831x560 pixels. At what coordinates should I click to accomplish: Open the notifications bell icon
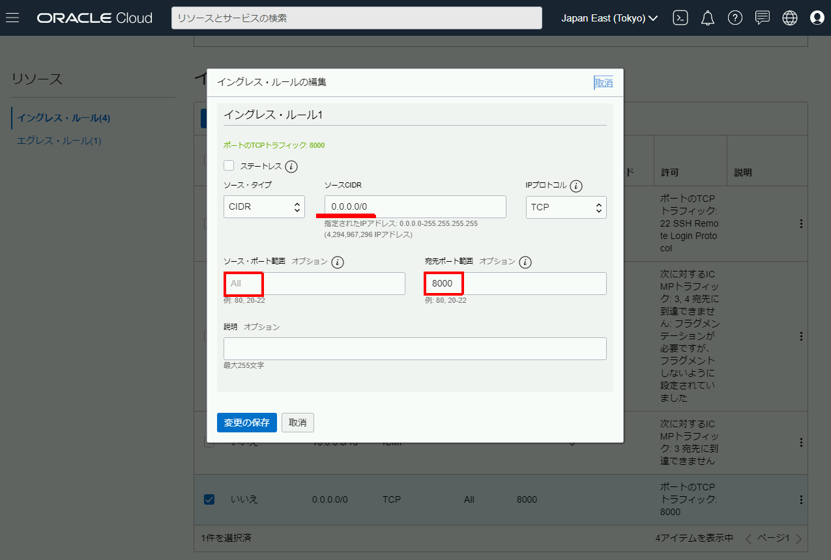pyautogui.click(x=707, y=18)
